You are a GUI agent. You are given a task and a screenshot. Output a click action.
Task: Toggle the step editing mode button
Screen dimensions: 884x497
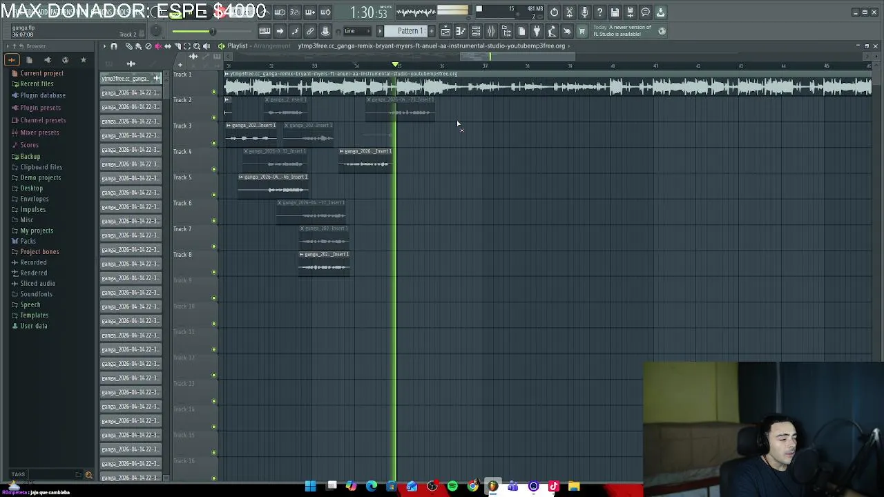(x=295, y=31)
